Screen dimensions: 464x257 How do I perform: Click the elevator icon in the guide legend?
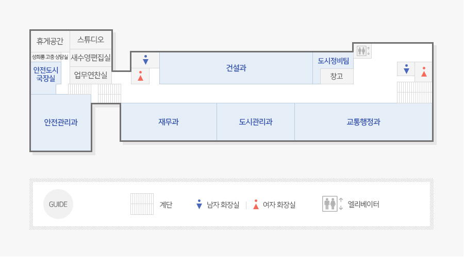click(333, 204)
